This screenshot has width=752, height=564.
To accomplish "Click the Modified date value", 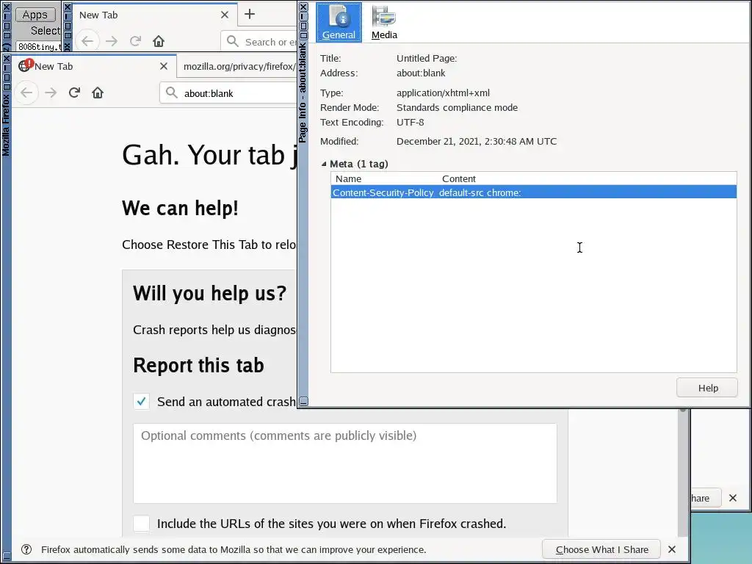I will pyautogui.click(x=477, y=141).
